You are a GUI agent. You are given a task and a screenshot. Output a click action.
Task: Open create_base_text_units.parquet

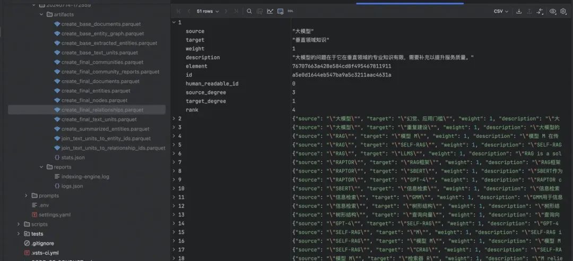coord(100,53)
